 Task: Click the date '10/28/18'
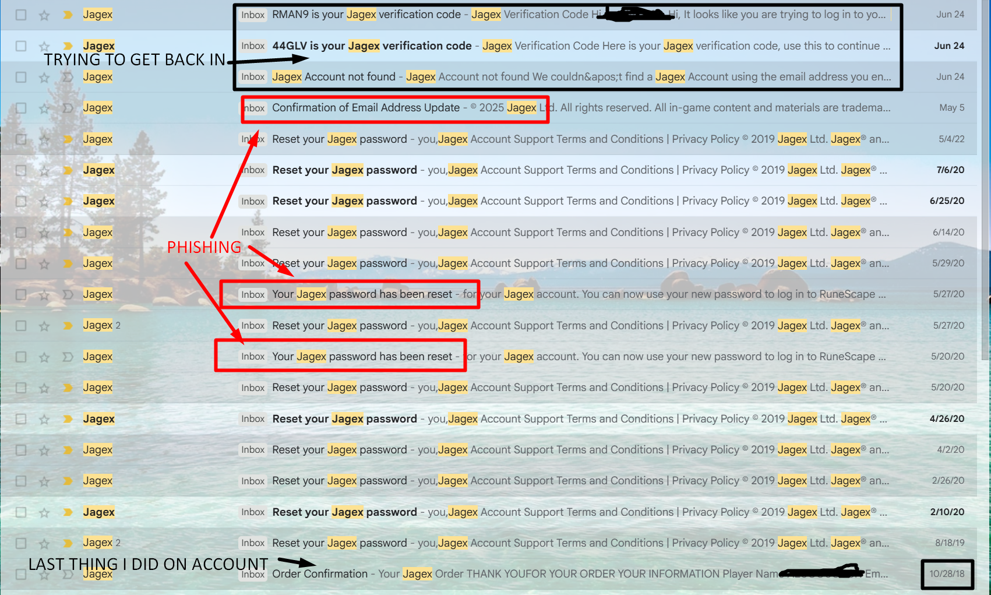point(947,574)
